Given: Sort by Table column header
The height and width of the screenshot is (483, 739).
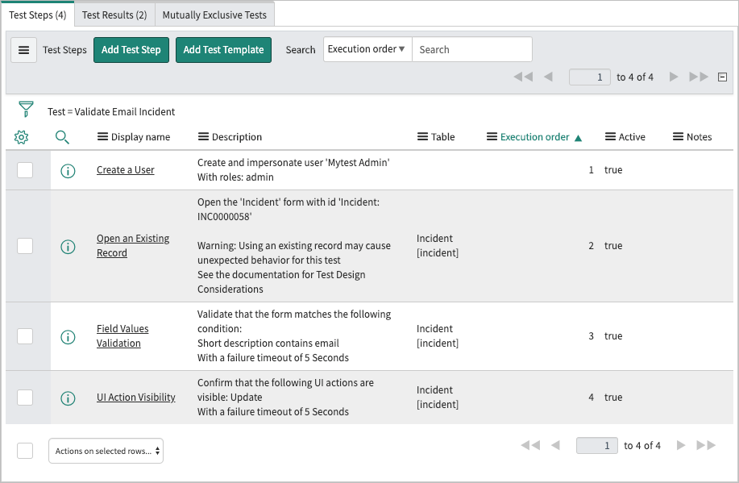Looking at the screenshot, I should click(x=442, y=137).
